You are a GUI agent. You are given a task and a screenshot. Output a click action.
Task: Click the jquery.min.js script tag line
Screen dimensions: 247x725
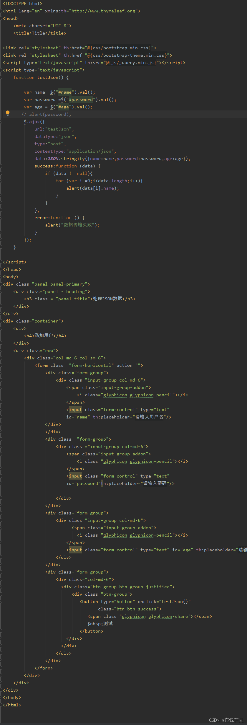point(94,63)
